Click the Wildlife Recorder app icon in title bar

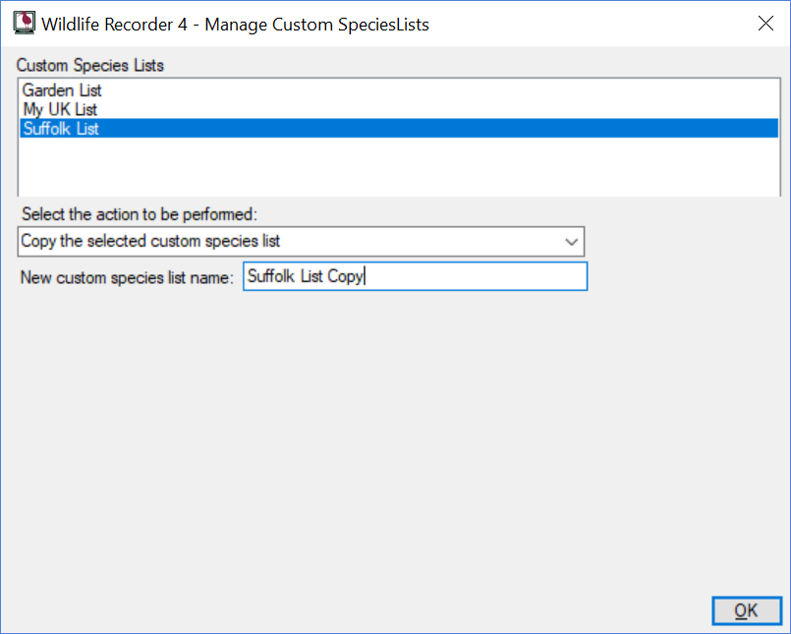click(25, 24)
